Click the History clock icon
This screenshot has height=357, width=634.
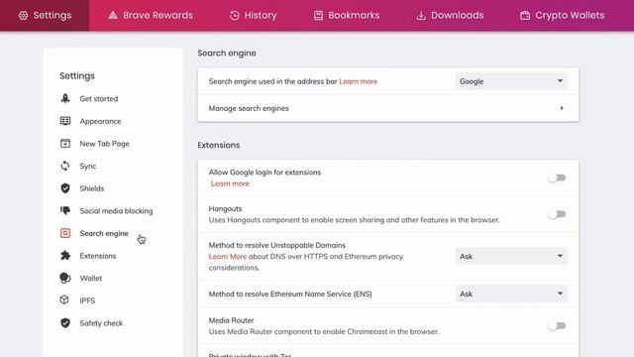coord(235,16)
